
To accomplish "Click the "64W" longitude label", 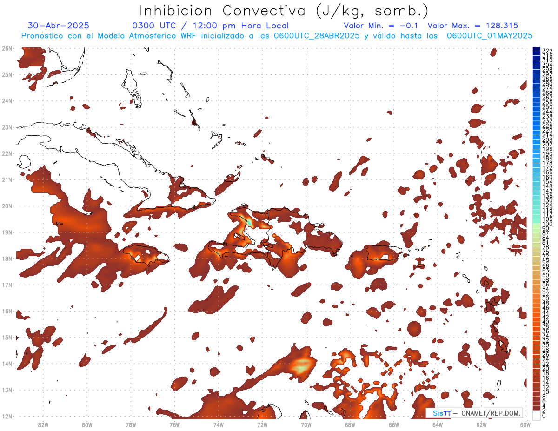I will tap(438, 424).
